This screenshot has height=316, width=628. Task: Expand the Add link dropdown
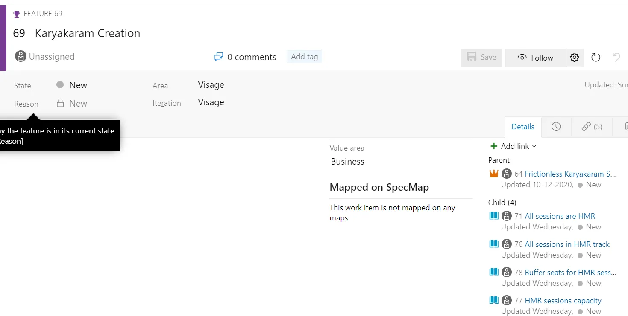(513, 146)
